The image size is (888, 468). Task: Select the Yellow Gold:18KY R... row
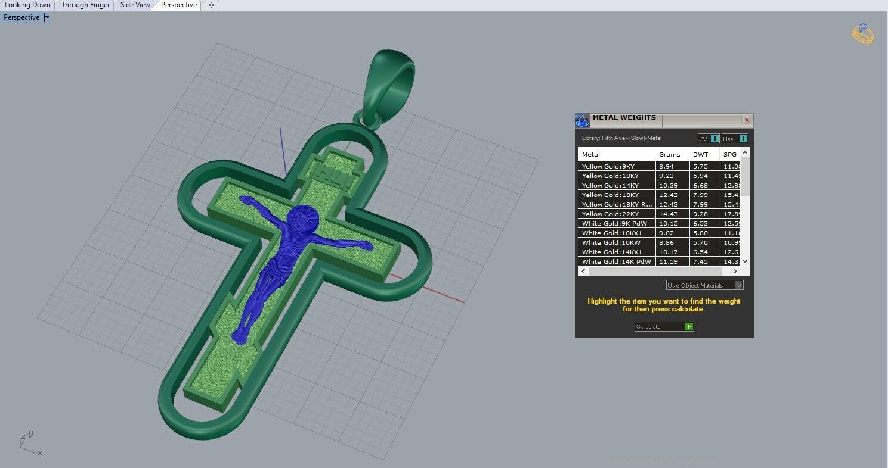pos(659,204)
